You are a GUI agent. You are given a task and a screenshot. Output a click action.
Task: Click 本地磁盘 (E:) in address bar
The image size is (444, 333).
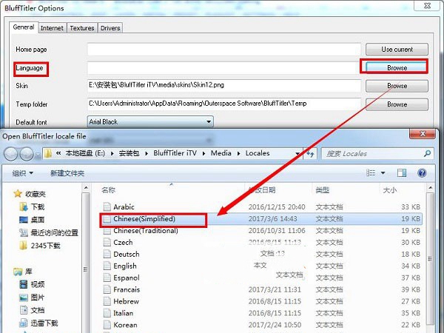[85, 153]
